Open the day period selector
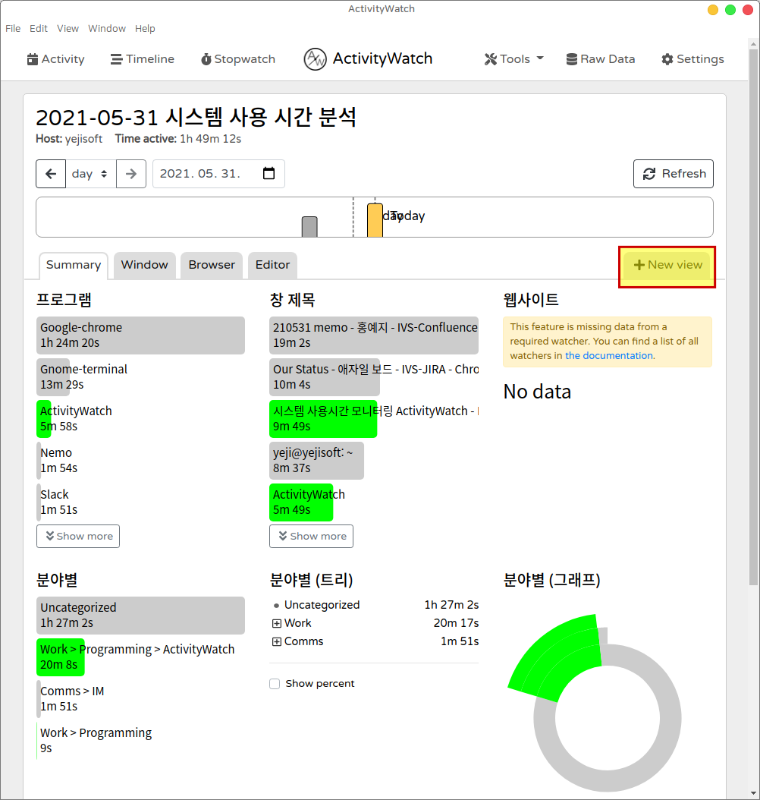Viewport: 760px width, 800px height. (90, 174)
